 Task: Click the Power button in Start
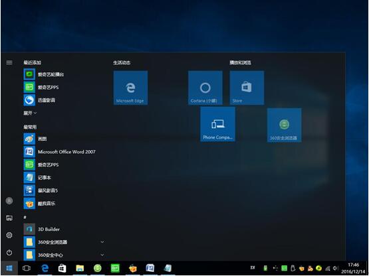9,253
